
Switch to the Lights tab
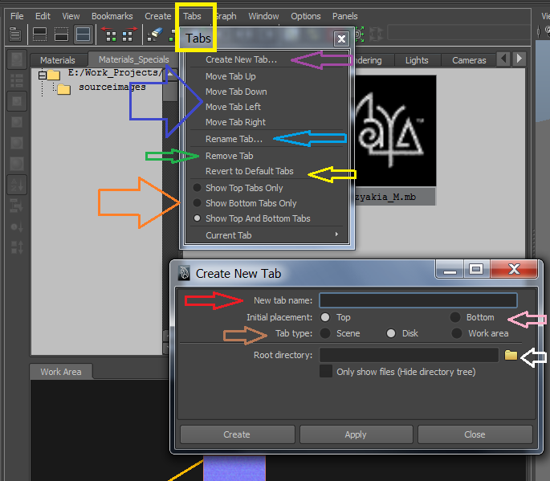click(417, 60)
